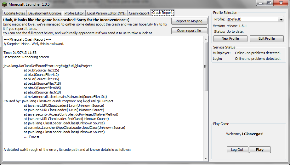Click the java.lang.NoClassDefFoundError line
The image size is (290, 165).
(x=48, y=66)
